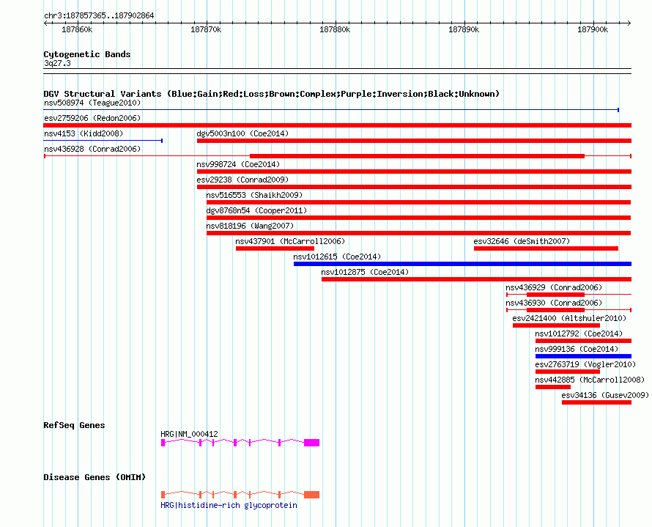
Task: Open the nsv4153 (Kidd2008) variant label
Action: tap(84, 133)
